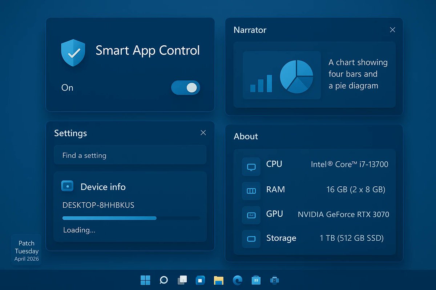Click the Device info heading
Image resolution: width=436 pixels, height=290 pixels.
point(103,187)
